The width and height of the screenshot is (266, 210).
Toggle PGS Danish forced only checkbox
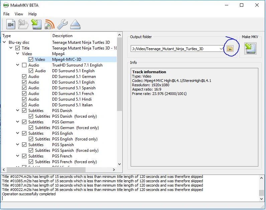pos(31,116)
